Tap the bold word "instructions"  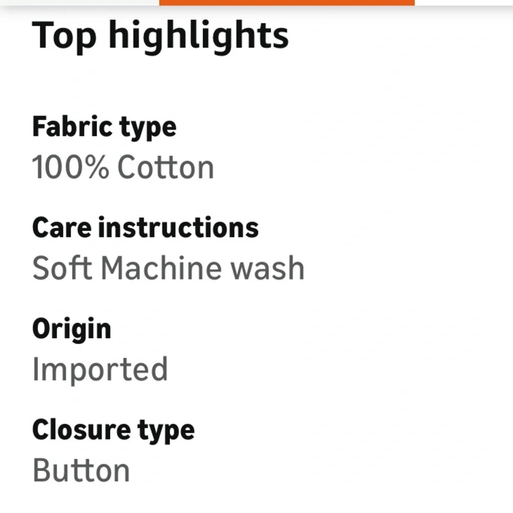(178, 227)
